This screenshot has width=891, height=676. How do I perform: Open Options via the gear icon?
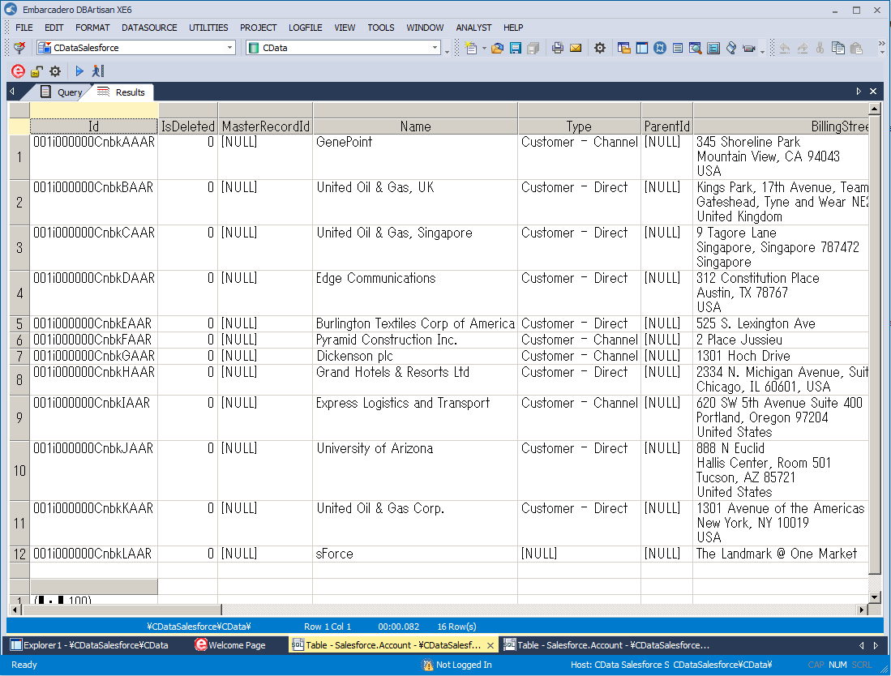coord(599,49)
